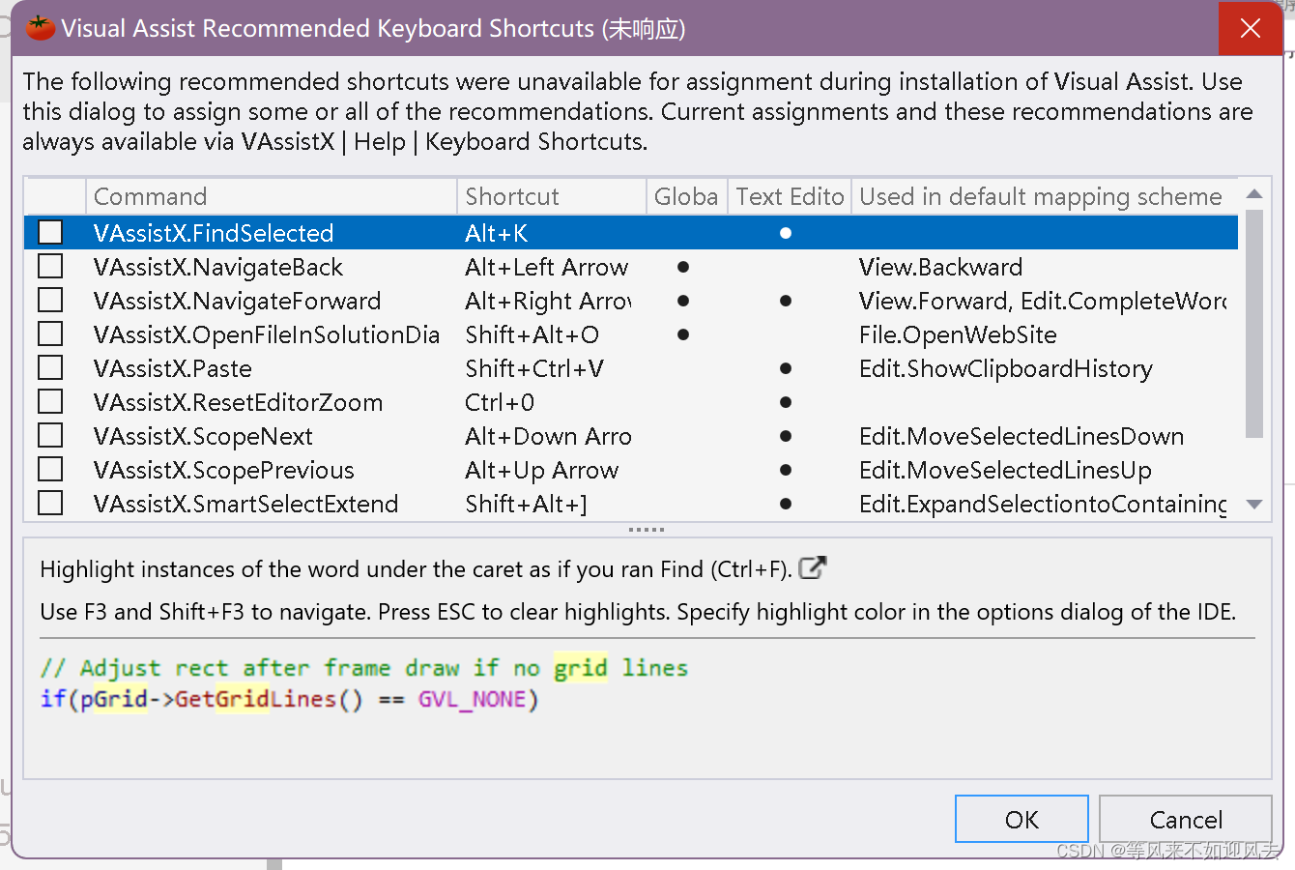Check the VAssistX.NavigateBack checkbox
The image size is (1295, 870).
[50, 266]
